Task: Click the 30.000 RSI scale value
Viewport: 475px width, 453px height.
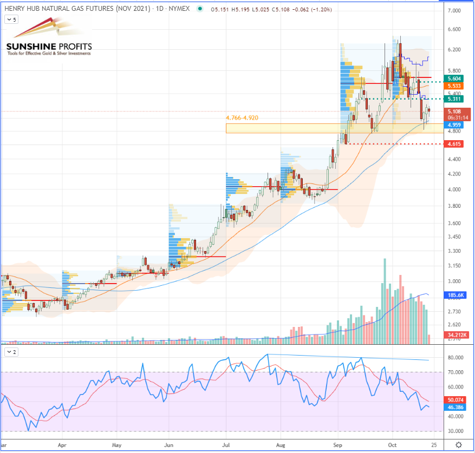Action: click(x=456, y=431)
